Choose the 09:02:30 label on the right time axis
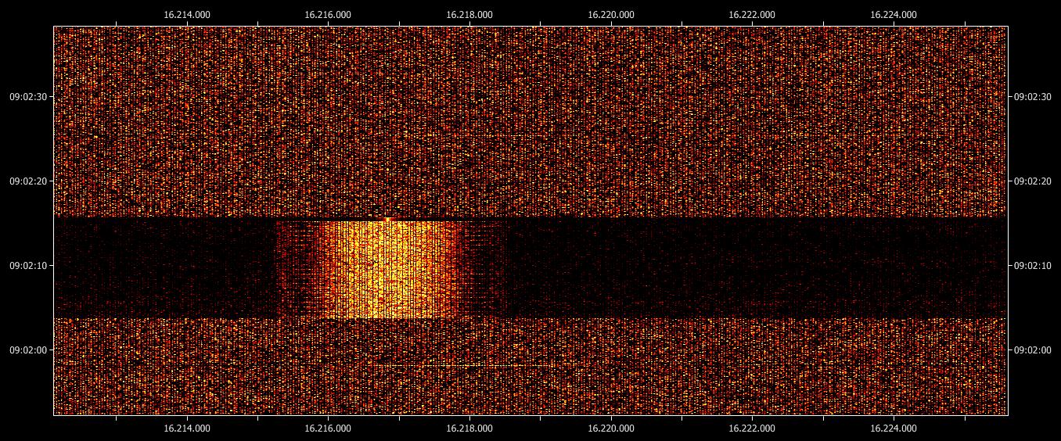The image size is (1061, 441). 1032,96
